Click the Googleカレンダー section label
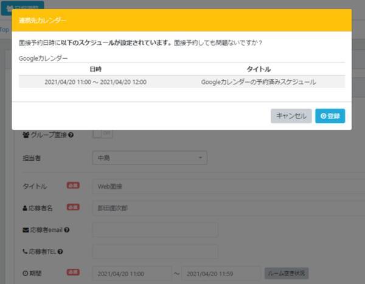Image resolution: width=365 pixels, height=284 pixels. 43,58
